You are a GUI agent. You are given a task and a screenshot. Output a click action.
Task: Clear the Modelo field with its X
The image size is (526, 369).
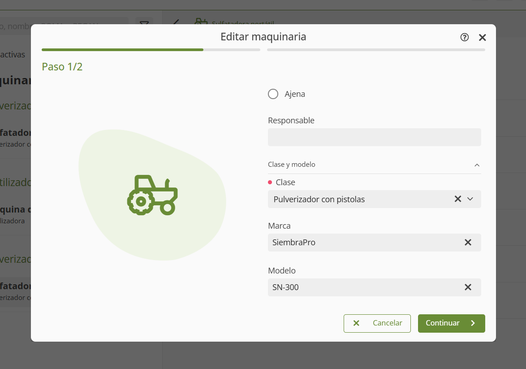tap(468, 287)
